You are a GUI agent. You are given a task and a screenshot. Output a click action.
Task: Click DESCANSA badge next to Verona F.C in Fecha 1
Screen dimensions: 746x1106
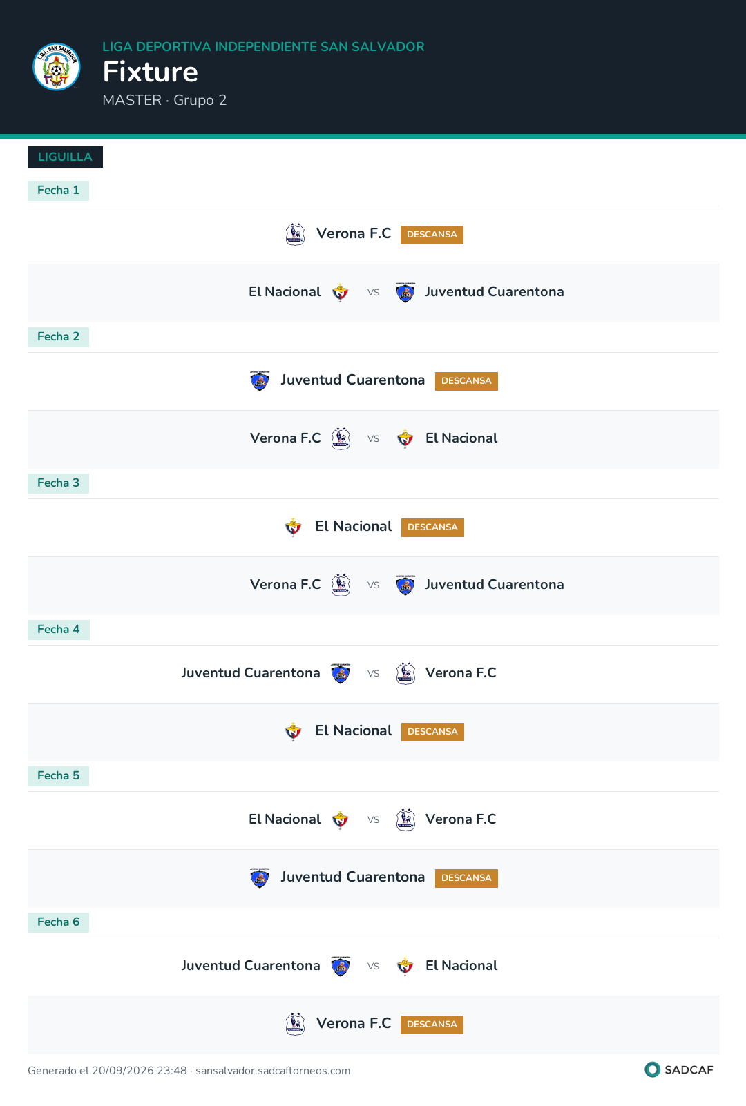coord(432,235)
